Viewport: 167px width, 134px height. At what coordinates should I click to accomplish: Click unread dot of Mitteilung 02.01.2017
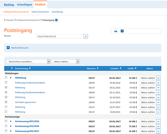point(11,78)
